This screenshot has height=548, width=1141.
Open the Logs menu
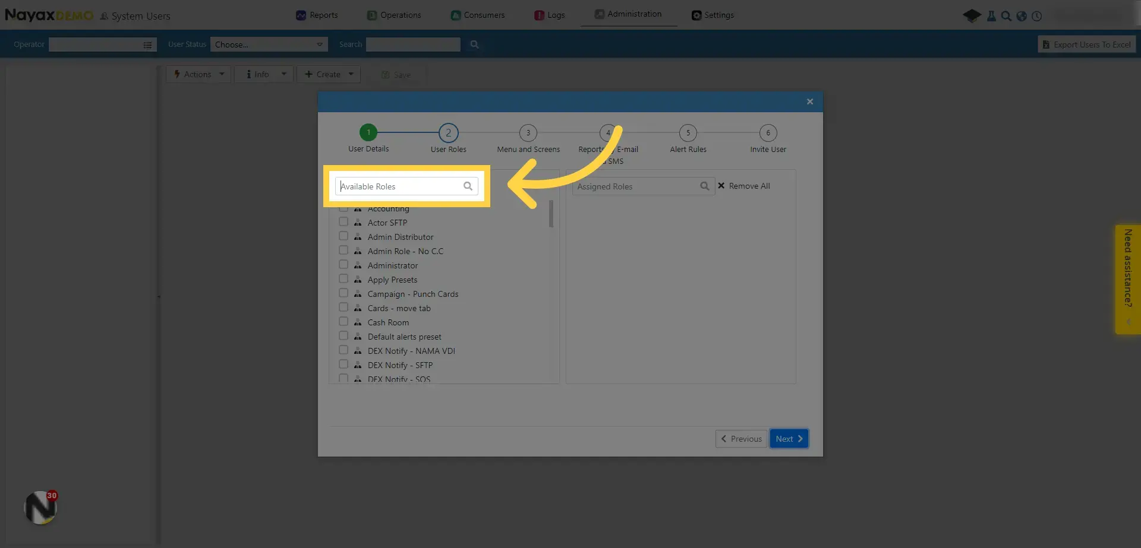pos(550,15)
